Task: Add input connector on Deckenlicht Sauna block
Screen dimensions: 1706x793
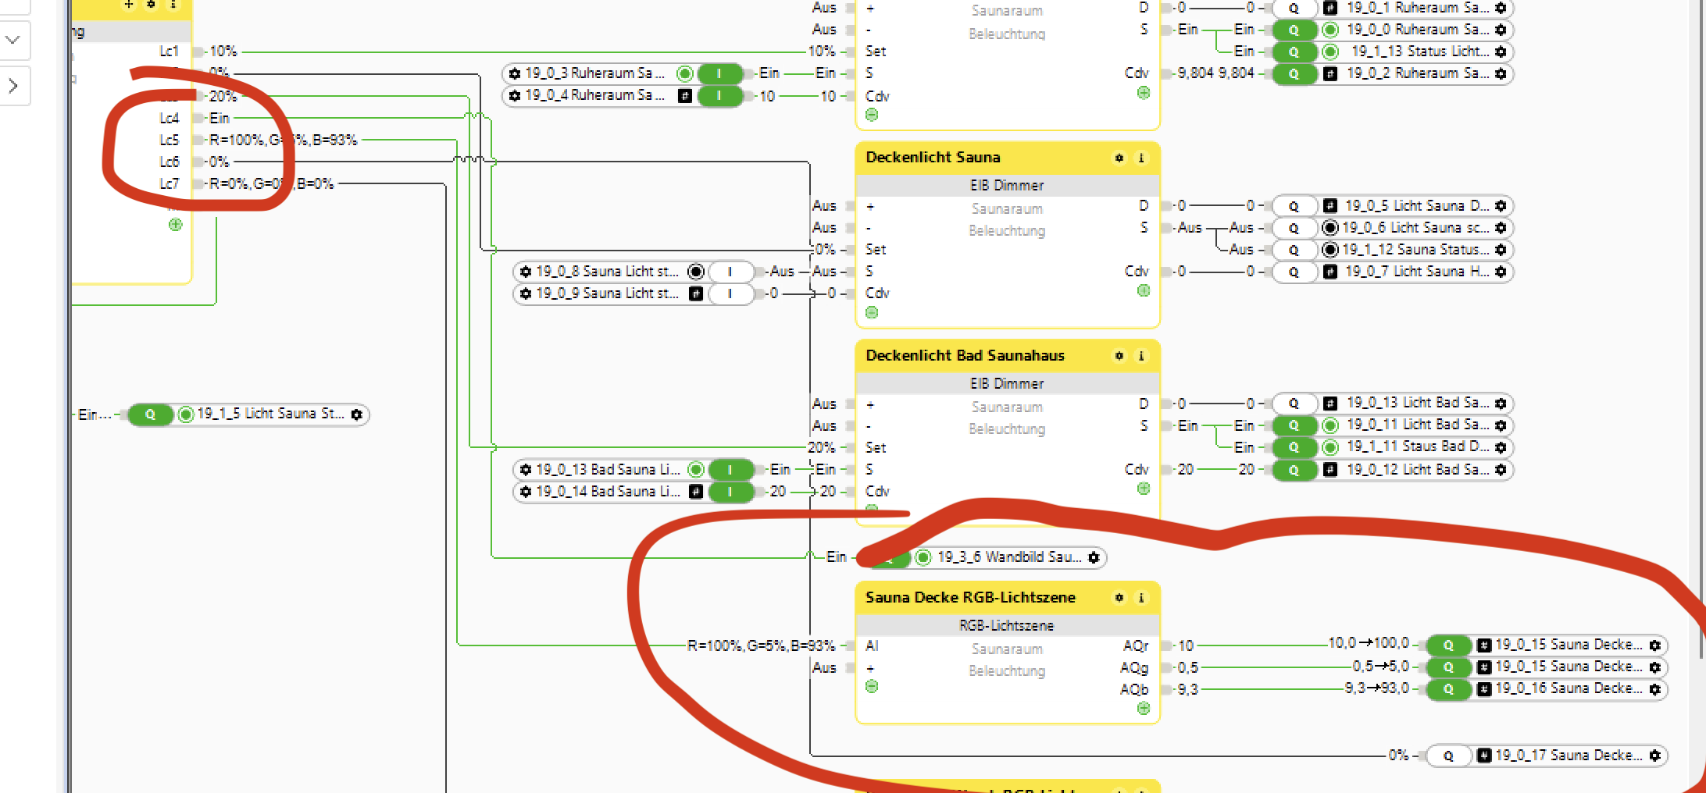Action: coord(872,312)
